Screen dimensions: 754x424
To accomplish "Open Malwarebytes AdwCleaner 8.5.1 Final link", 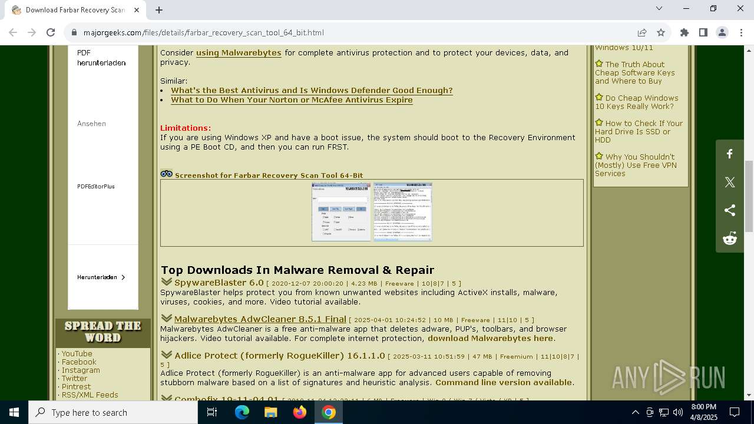I will pos(260,319).
